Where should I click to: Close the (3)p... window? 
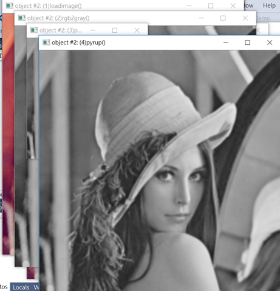click(x=137, y=30)
